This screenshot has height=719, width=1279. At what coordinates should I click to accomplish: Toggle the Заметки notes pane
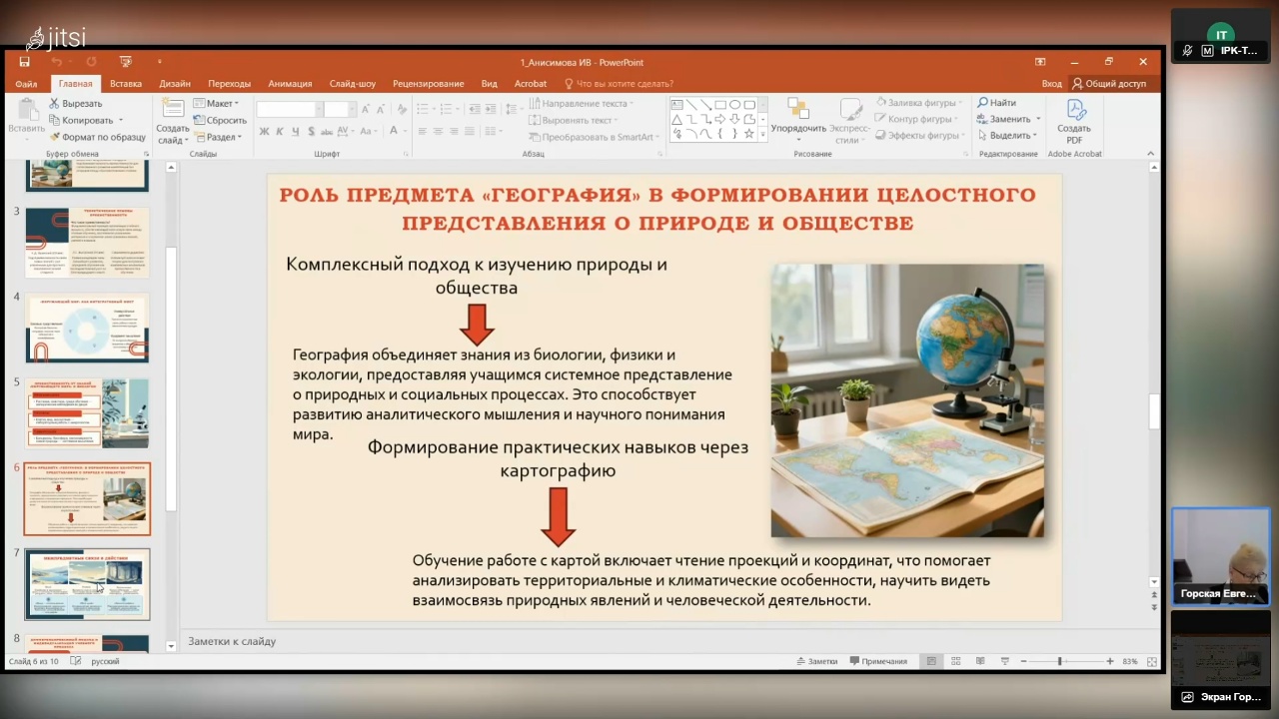pos(816,661)
